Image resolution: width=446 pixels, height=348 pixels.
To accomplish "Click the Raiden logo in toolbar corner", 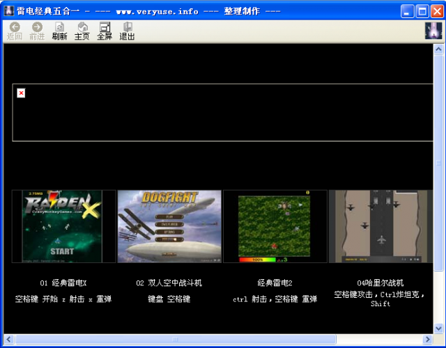I will point(433,31).
